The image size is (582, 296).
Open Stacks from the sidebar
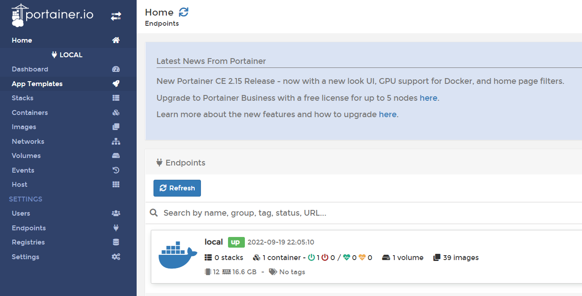(x=23, y=98)
